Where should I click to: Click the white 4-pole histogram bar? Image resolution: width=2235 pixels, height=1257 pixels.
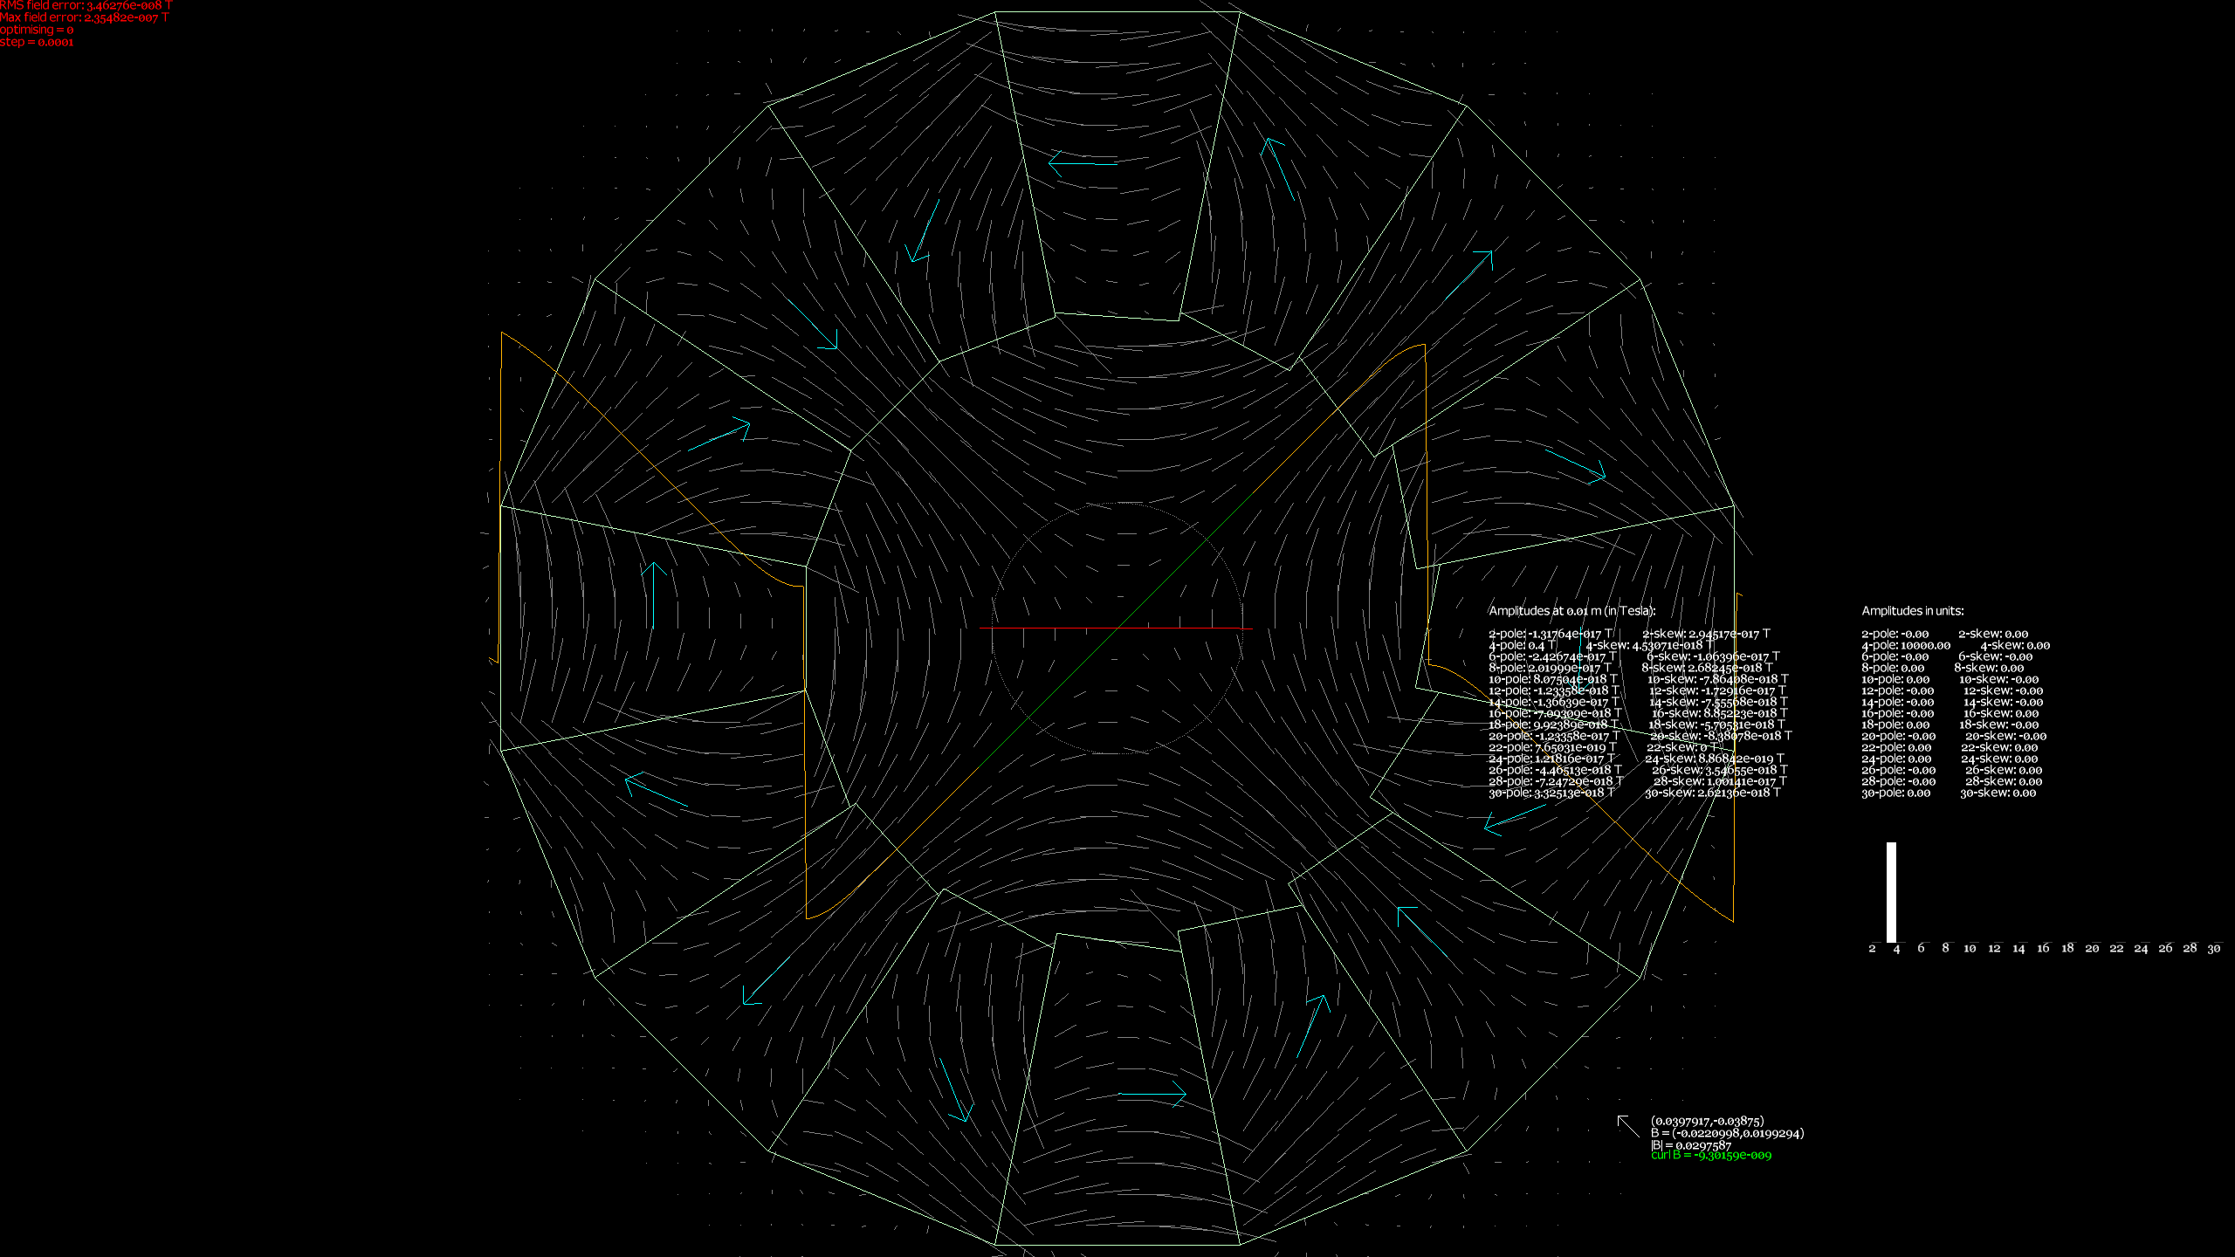(x=1891, y=891)
